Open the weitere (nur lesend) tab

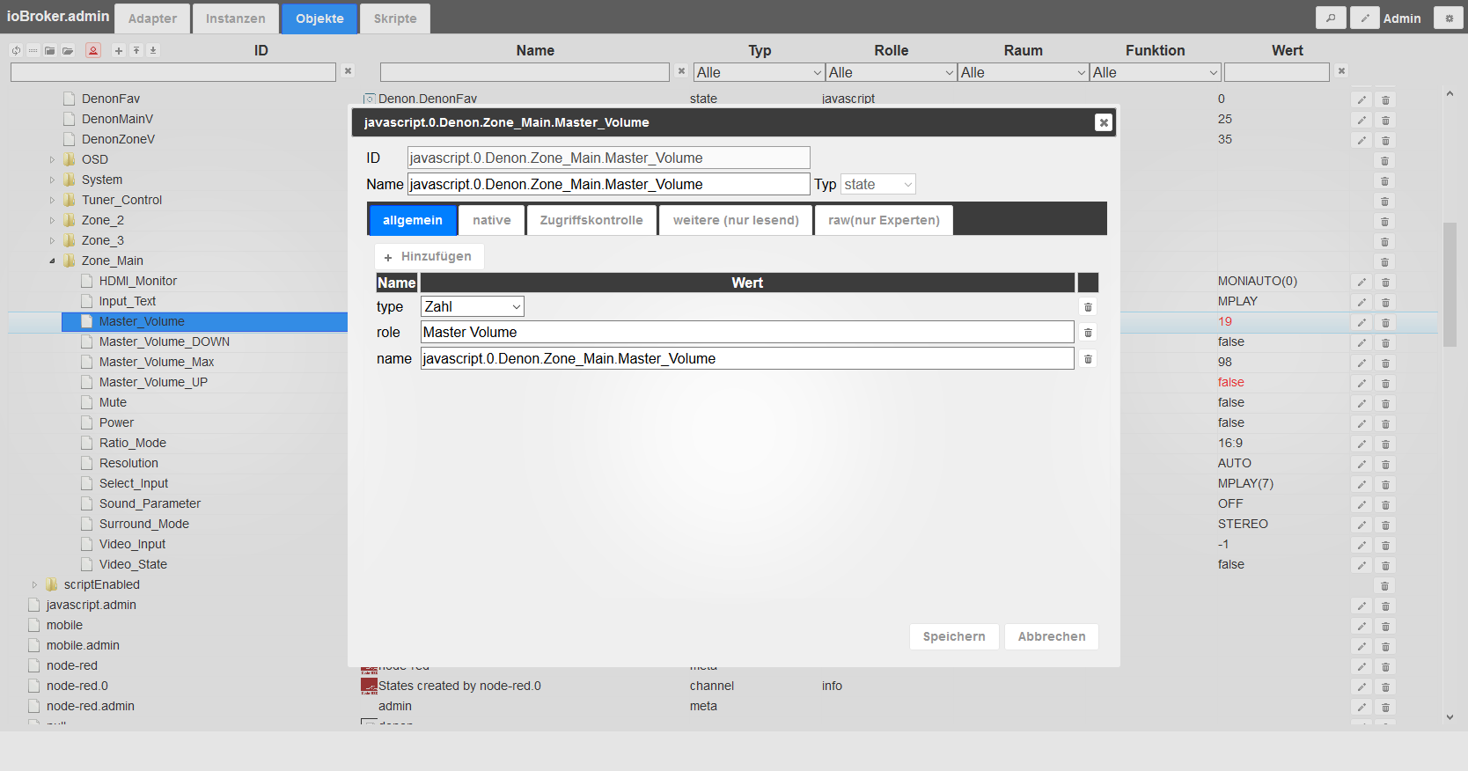736,220
